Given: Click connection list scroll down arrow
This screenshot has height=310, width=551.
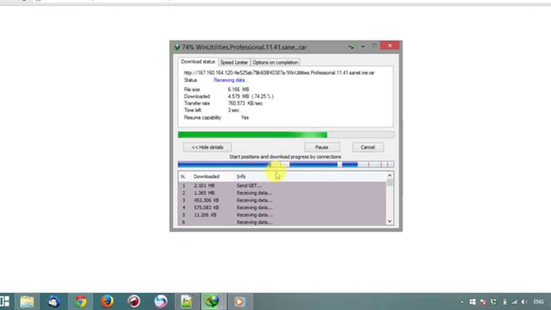Looking at the screenshot, I should (x=390, y=221).
